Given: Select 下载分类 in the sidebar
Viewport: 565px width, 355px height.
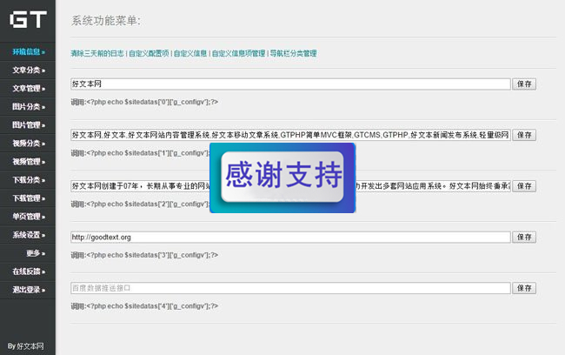Looking at the screenshot, I should pos(29,179).
